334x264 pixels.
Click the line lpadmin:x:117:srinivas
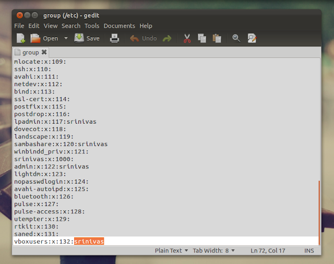coord(55,122)
